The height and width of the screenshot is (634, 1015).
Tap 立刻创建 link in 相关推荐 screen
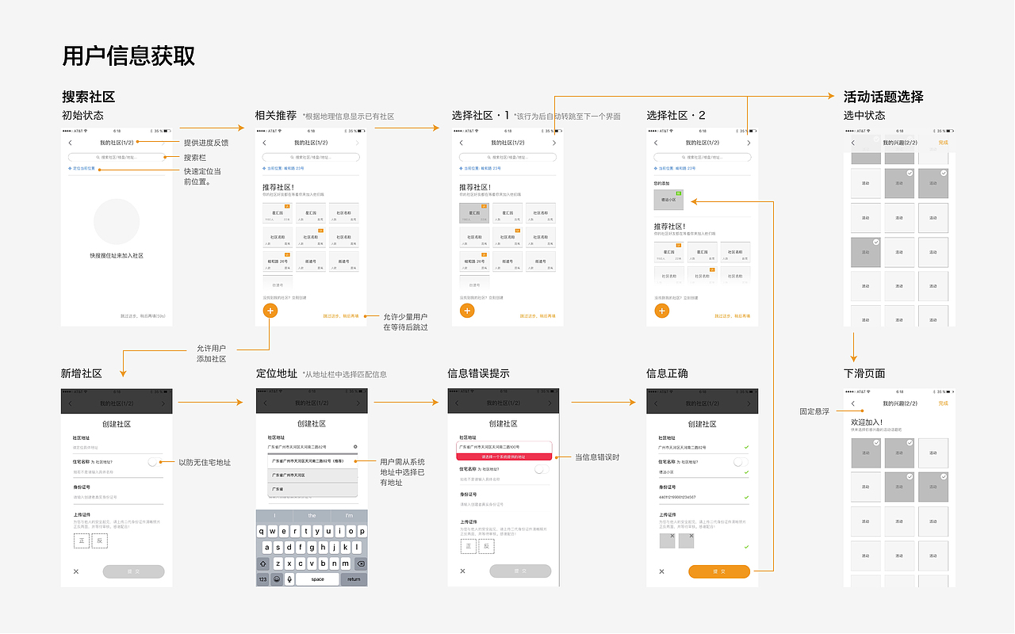point(301,298)
